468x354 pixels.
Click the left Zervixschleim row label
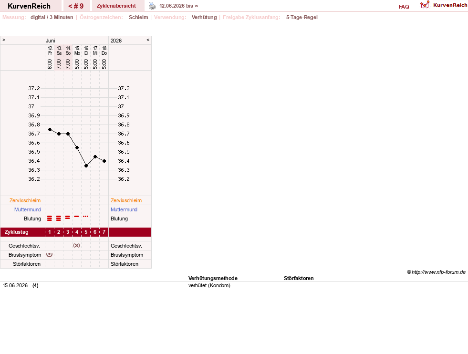click(x=25, y=200)
